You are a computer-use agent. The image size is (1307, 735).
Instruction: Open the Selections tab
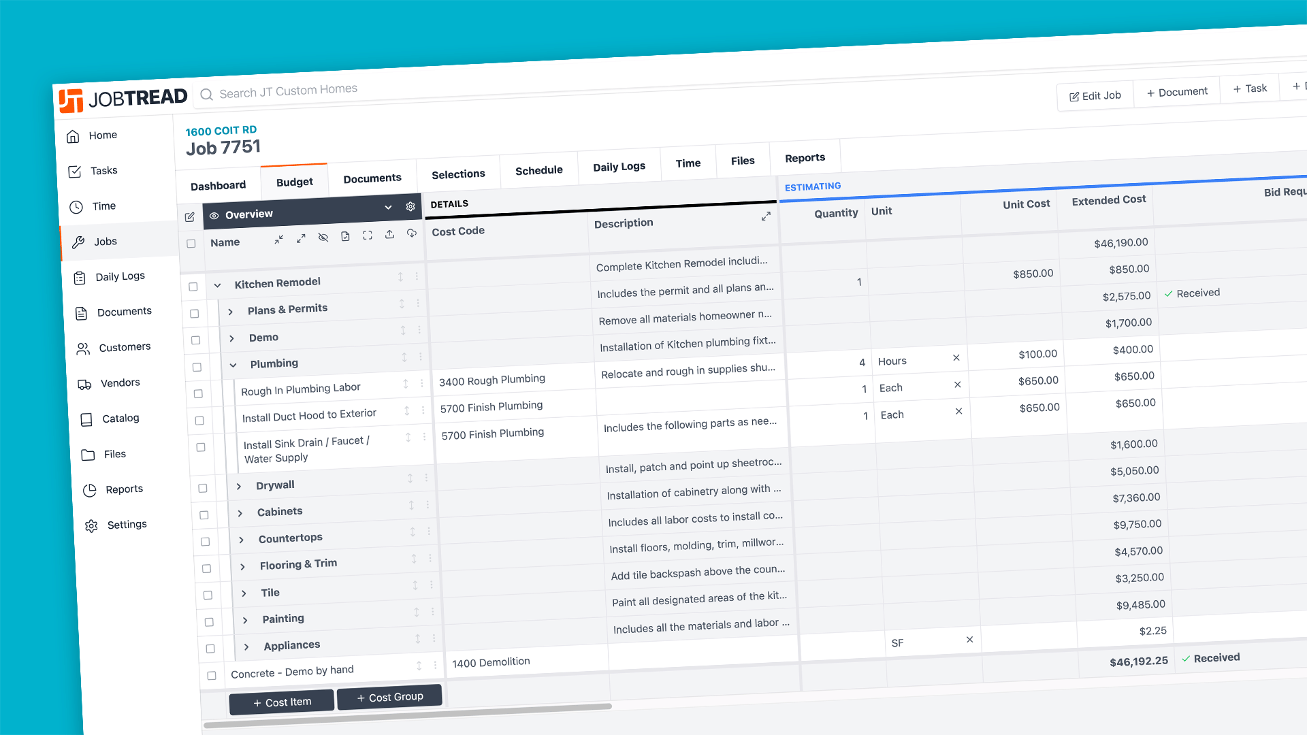click(x=458, y=174)
